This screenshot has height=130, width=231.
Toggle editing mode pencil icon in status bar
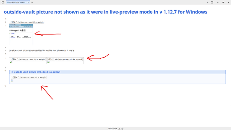120,129
